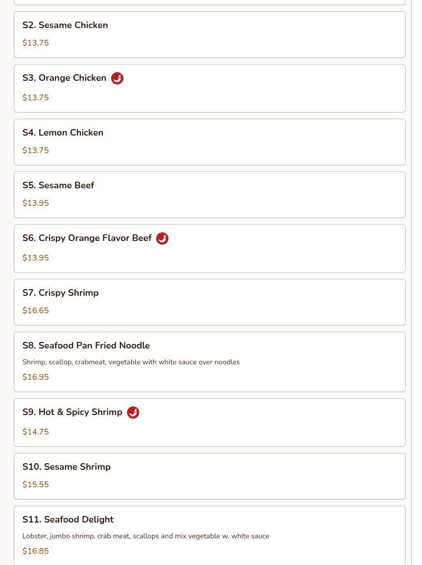Click the $15.55 Sesame Shrimp price

(35, 484)
